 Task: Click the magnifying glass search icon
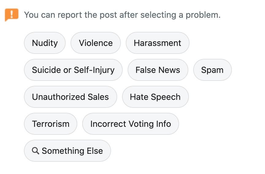pos(36,151)
